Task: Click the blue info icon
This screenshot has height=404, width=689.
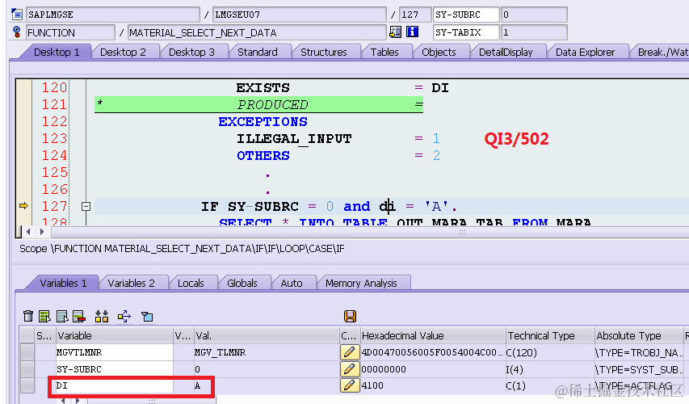Action: [x=412, y=32]
